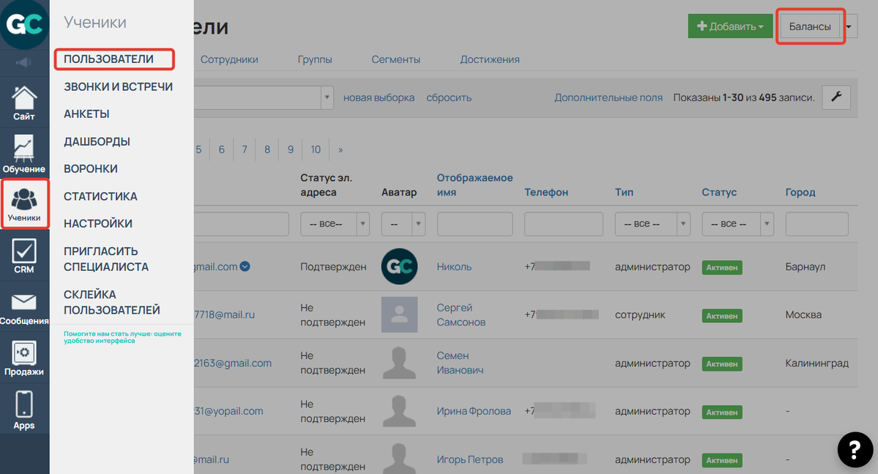Viewport: 878px width, 474px height.
Task: Open Сообщения envelope icon in sidebar
Action: 24,308
